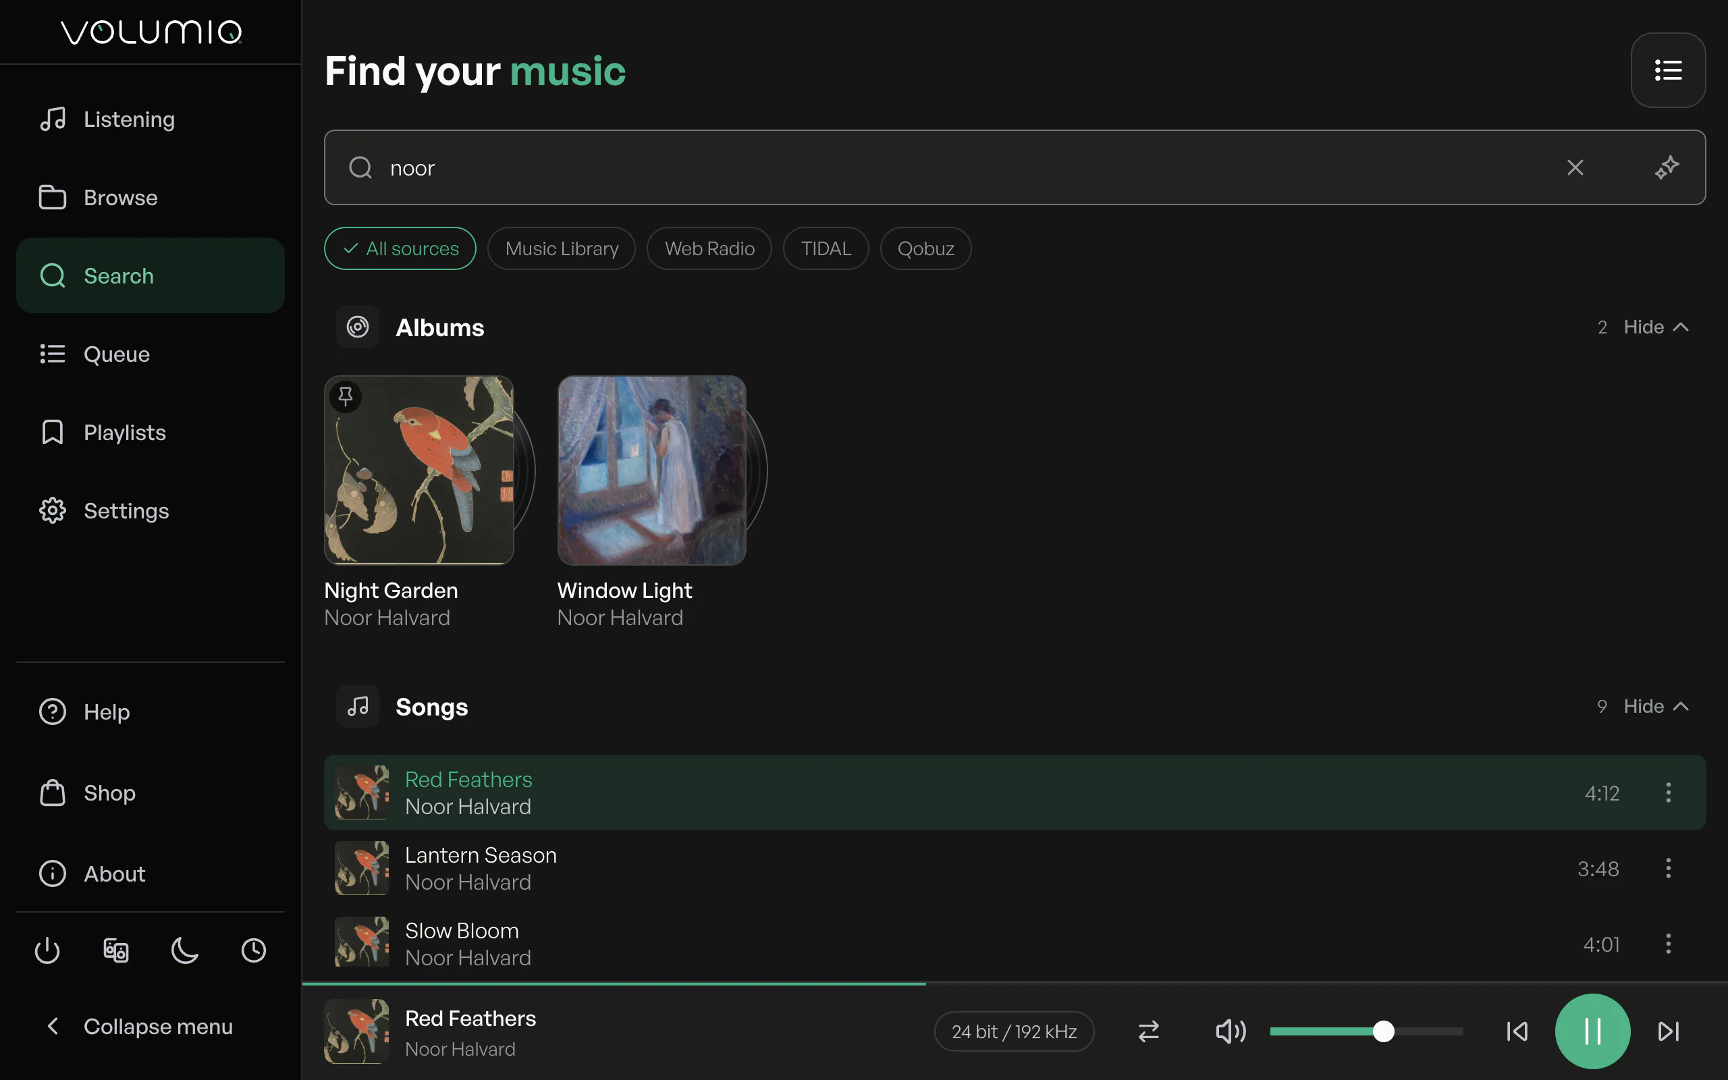Viewport: 1728px width, 1080px height.
Task: Click the Songs section note icon
Action: [x=358, y=707]
